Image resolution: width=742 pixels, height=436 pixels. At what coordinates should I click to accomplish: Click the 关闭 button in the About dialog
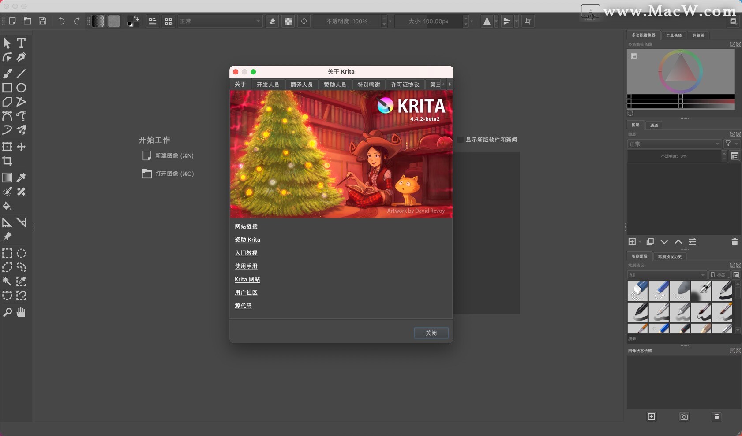pyautogui.click(x=431, y=333)
